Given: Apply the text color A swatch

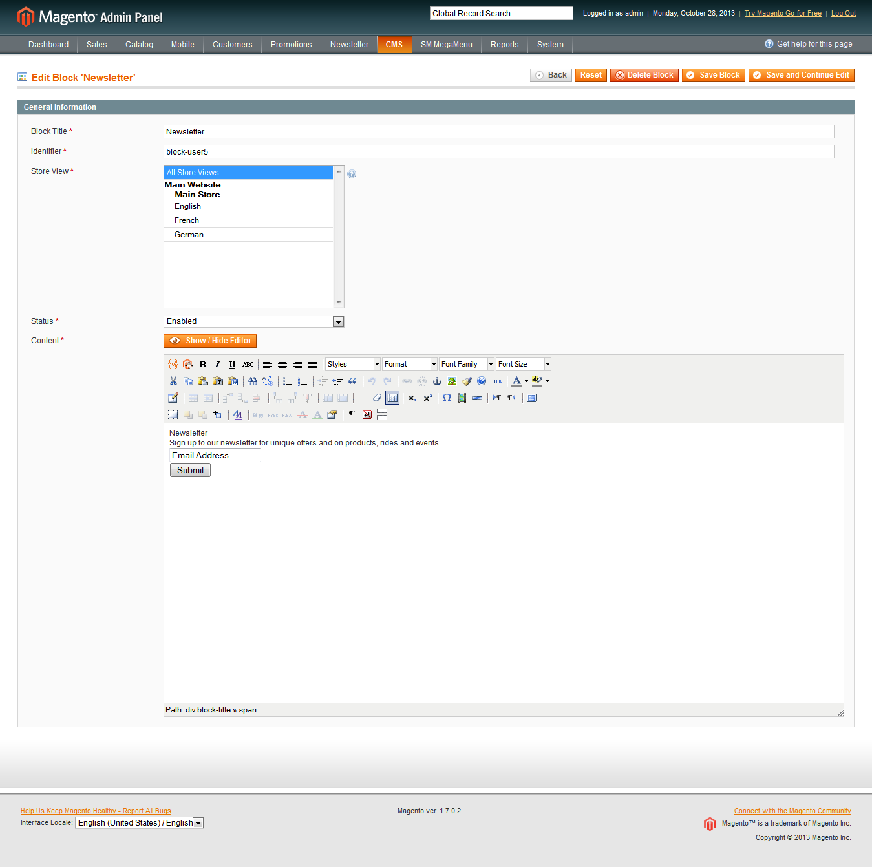Looking at the screenshot, I should [x=516, y=381].
